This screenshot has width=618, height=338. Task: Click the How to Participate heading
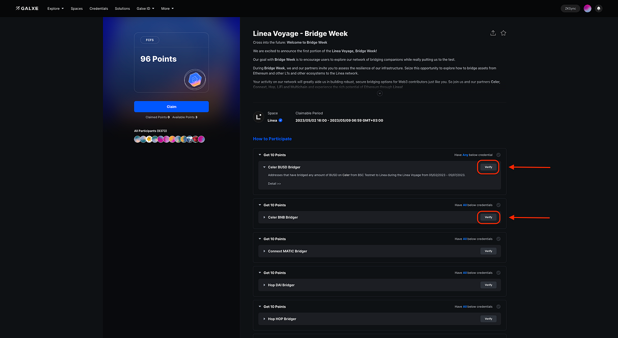pos(272,139)
